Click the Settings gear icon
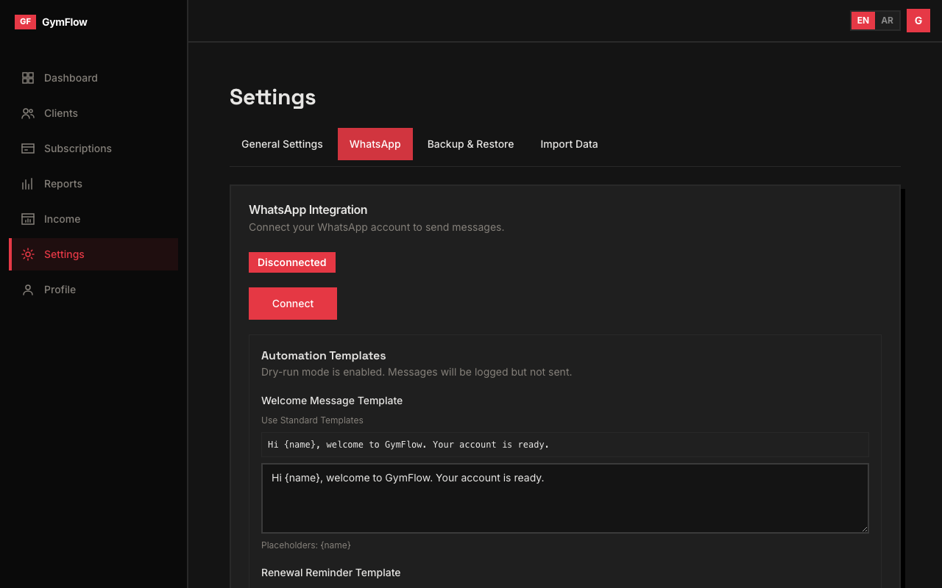This screenshot has height=588, width=942. 28,254
